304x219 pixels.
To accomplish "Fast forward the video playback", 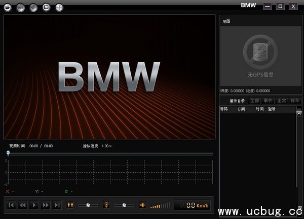I will click(x=46, y=205).
